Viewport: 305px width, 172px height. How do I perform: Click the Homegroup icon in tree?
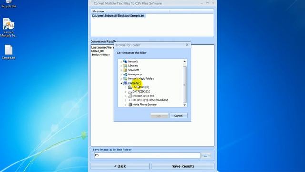[x=125, y=75]
